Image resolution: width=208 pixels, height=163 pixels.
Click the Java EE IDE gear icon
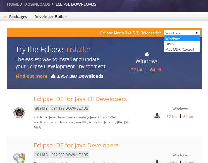pos(19,112)
